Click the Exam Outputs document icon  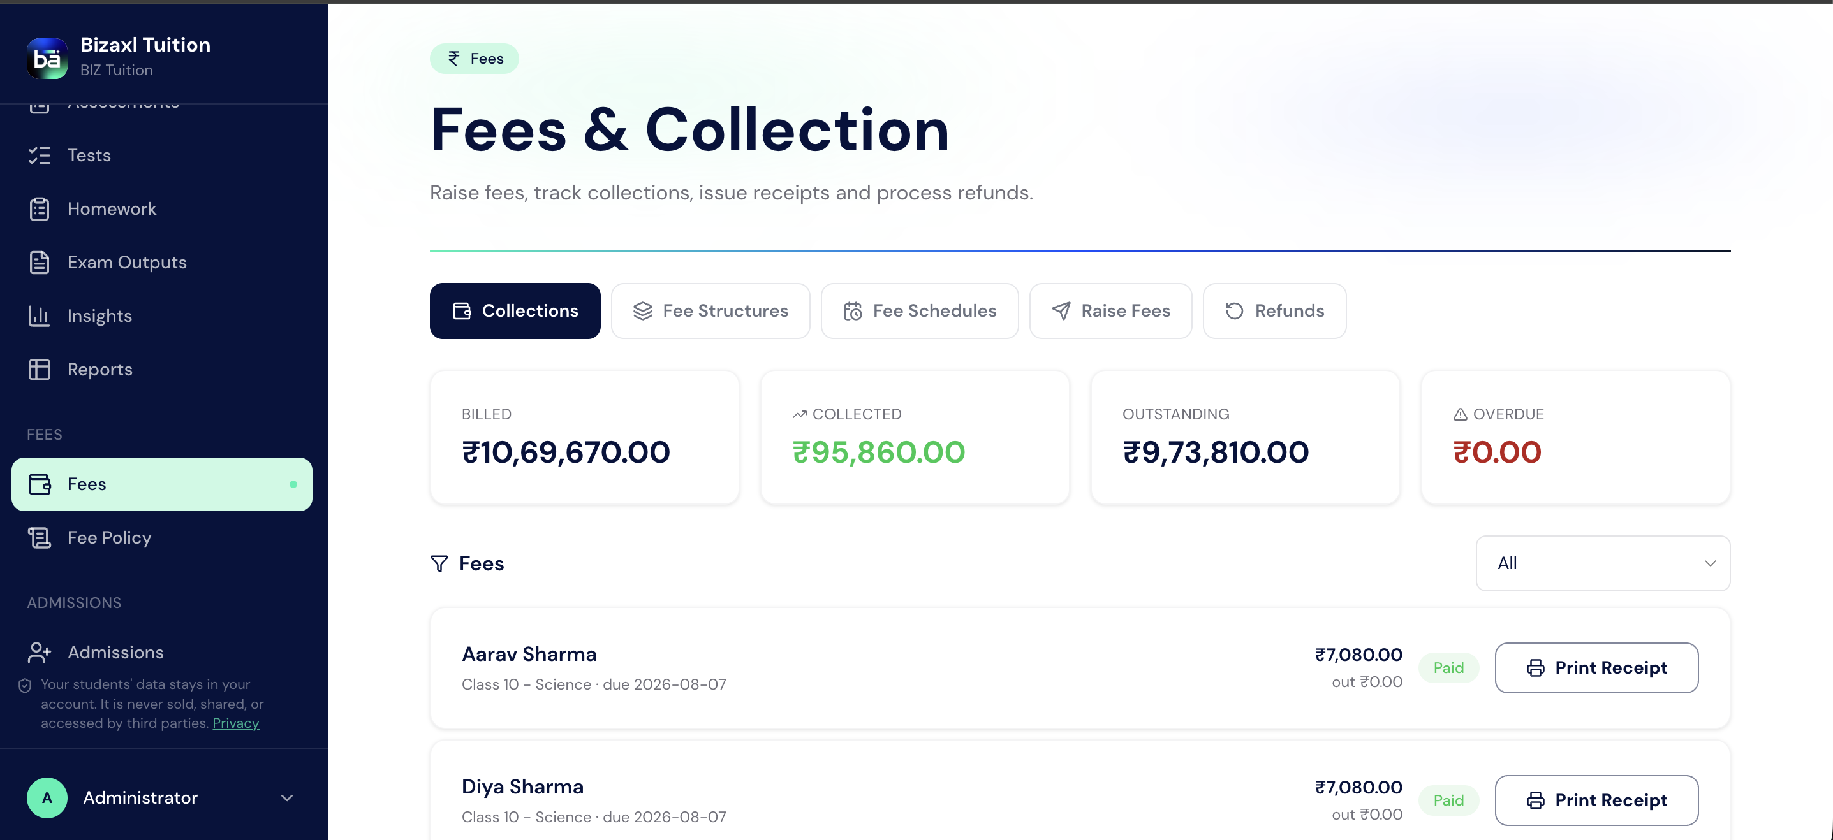(x=39, y=263)
